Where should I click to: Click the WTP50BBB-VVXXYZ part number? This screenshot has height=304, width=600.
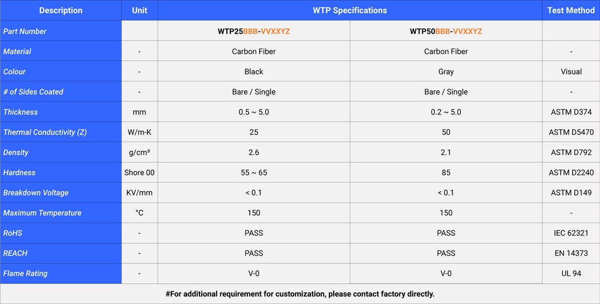point(446,31)
